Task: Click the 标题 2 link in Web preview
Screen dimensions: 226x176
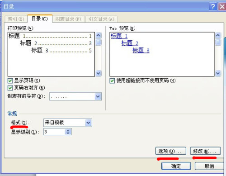Action: [x=130, y=43]
